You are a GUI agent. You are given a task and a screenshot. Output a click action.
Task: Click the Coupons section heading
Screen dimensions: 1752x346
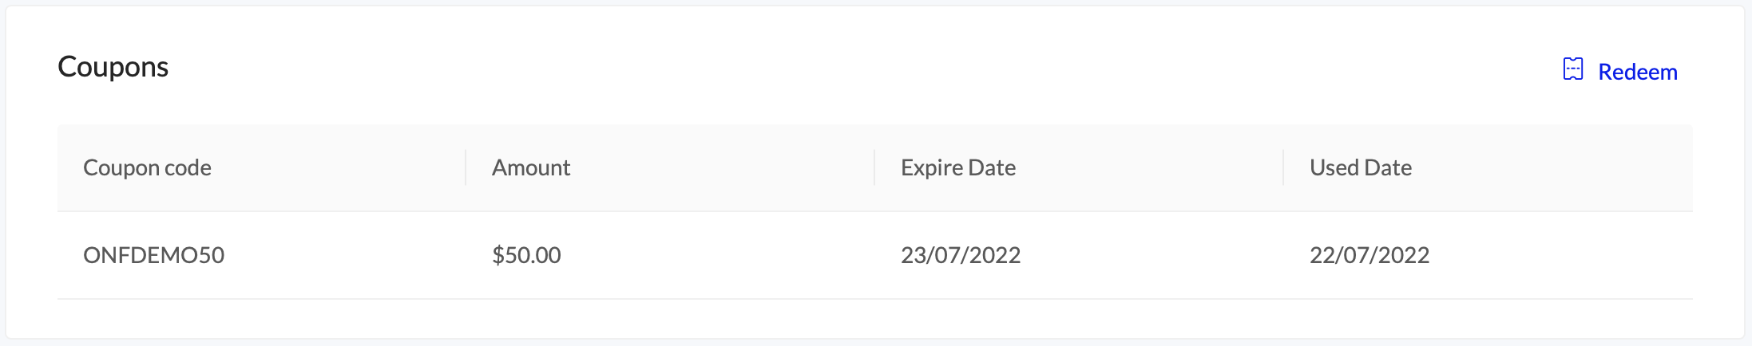(x=113, y=67)
